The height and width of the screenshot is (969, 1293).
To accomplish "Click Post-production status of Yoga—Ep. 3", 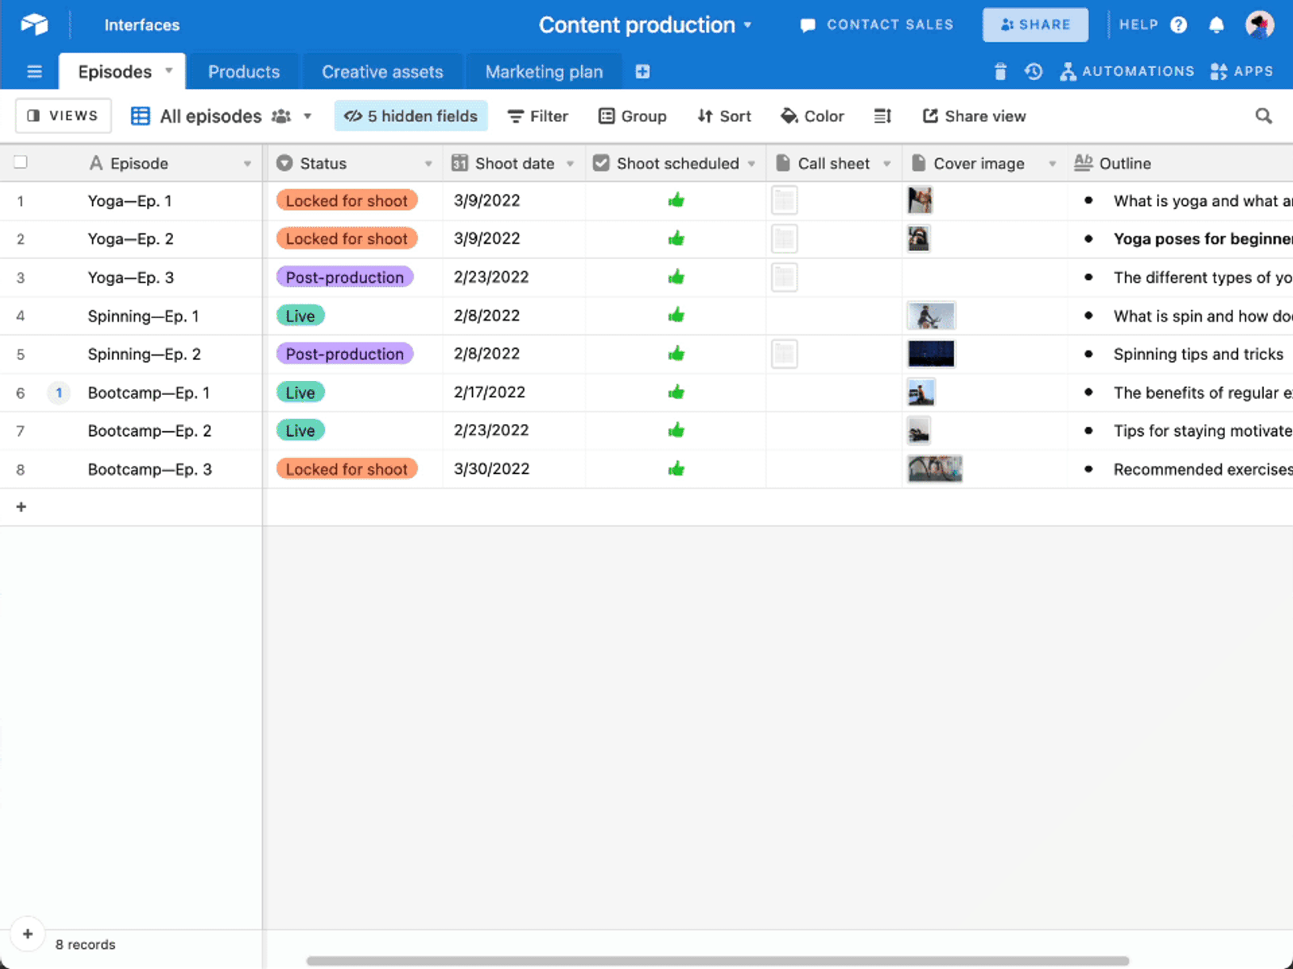I will [x=345, y=277].
